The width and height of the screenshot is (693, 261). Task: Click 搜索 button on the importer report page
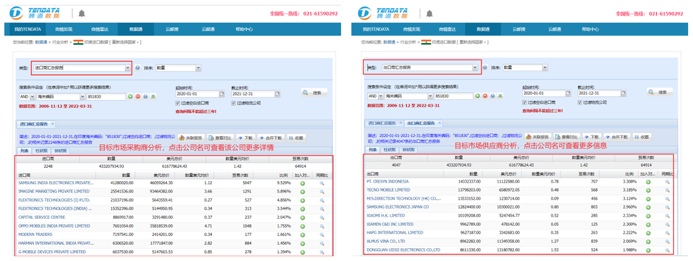click(x=314, y=93)
